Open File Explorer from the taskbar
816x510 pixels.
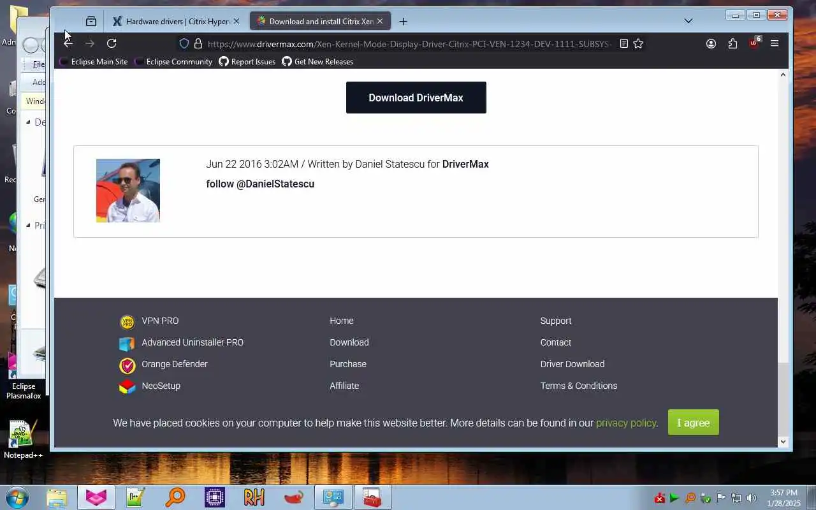pyautogui.click(x=57, y=497)
